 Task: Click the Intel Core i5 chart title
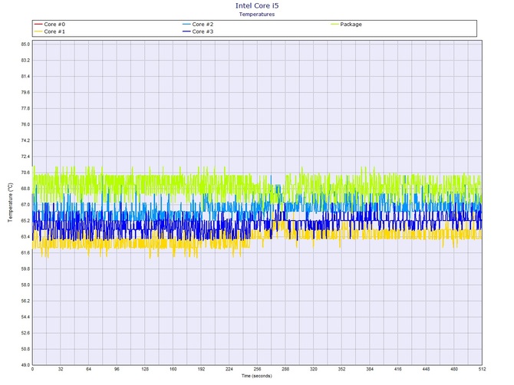point(257,5)
